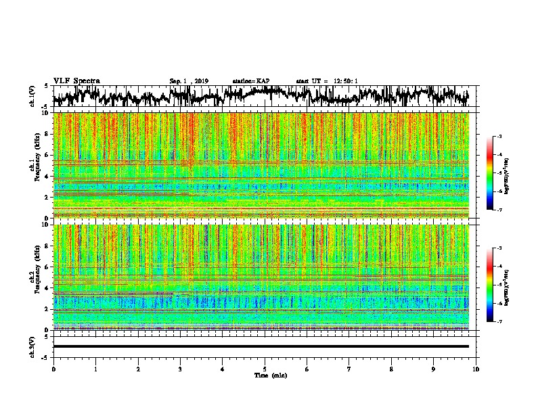Click the 'start UT = 12:50:1' label
The image size is (536, 414).
pos(327,81)
